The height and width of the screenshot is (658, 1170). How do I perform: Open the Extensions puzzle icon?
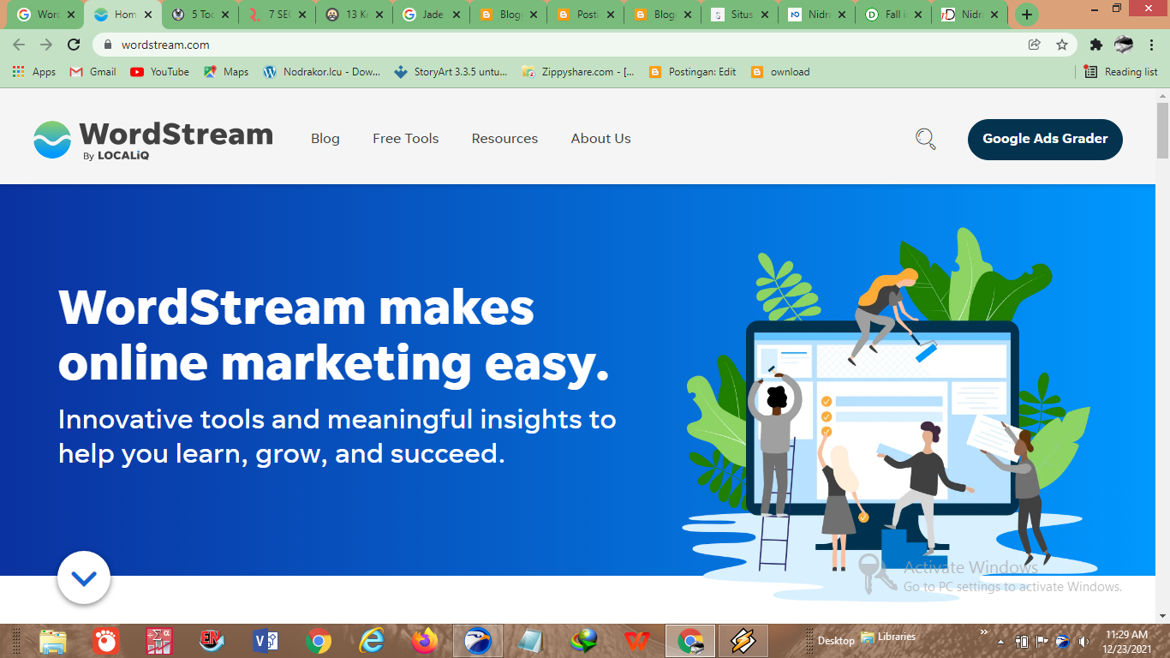coord(1095,45)
